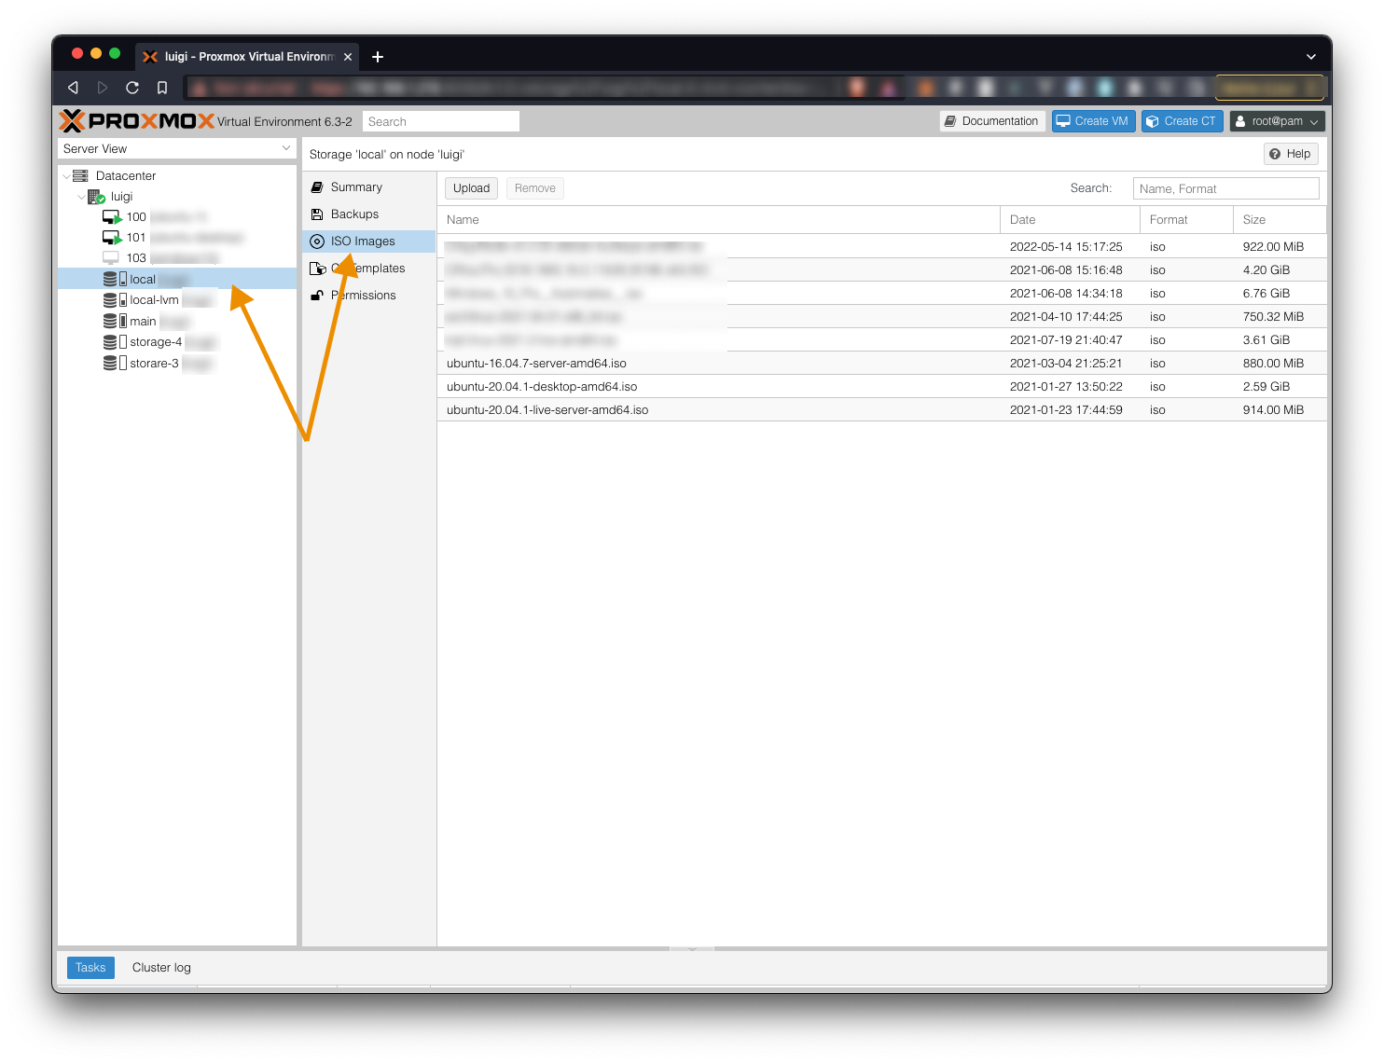
Task: Click browser forward arrow
Action: click(103, 88)
